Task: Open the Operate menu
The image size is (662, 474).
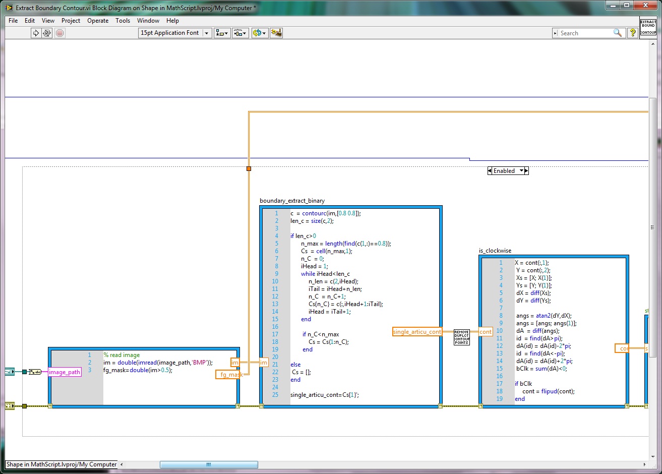Action: coord(98,21)
